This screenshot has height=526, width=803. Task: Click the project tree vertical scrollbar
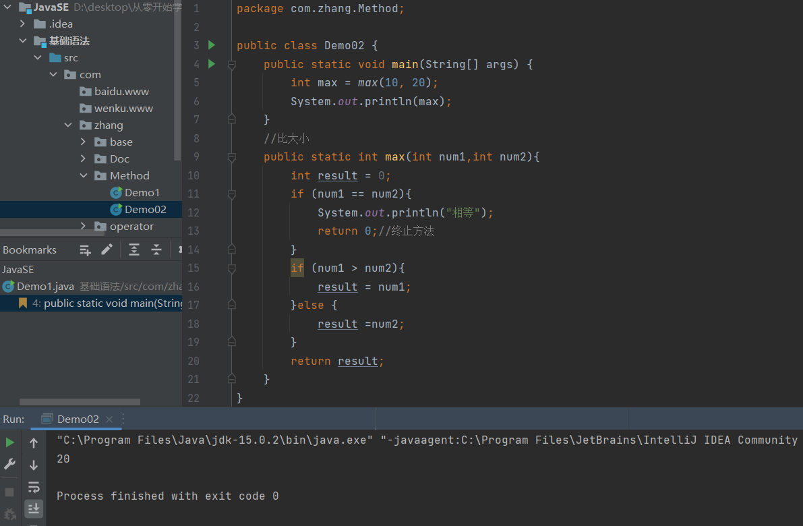click(178, 80)
